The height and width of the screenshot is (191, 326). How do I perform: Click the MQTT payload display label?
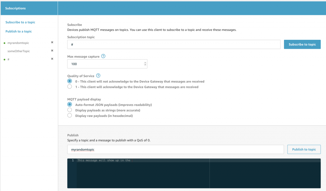pyautogui.click(x=84, y=99)
